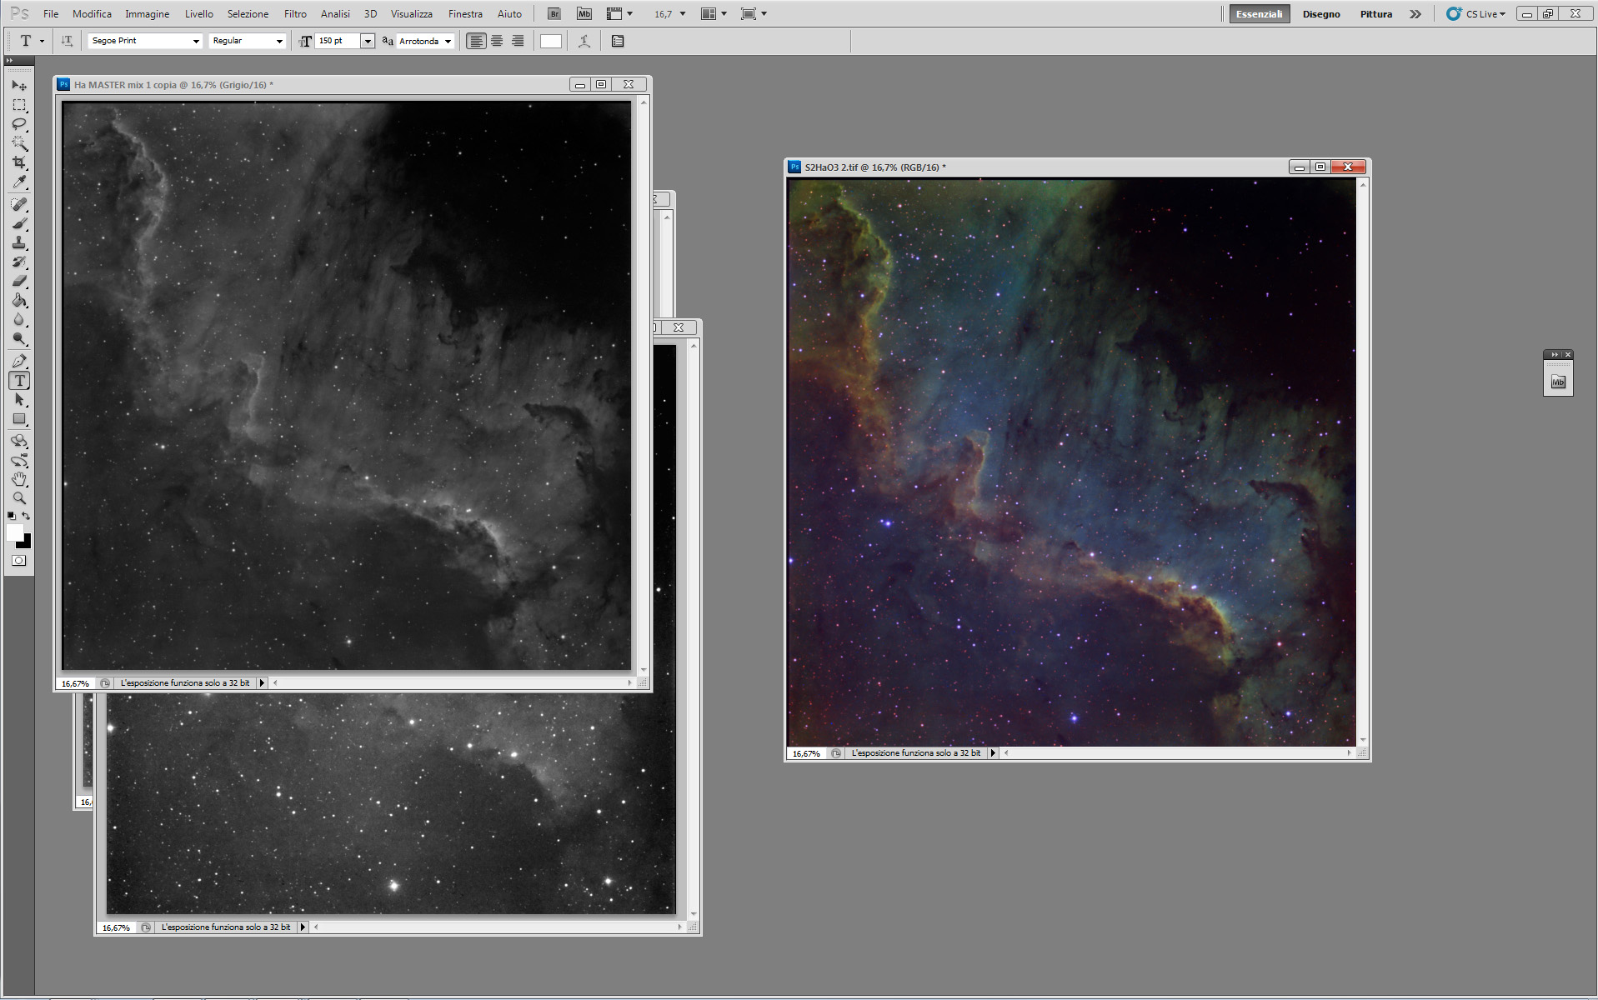Screen dimensions: 1598x1000
Task: Toggle text orientation button
Action: coord(67,41)
